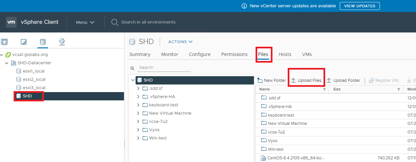Select esxi2_local datastore in inventory
416x162 pixels.
point(34,80)
